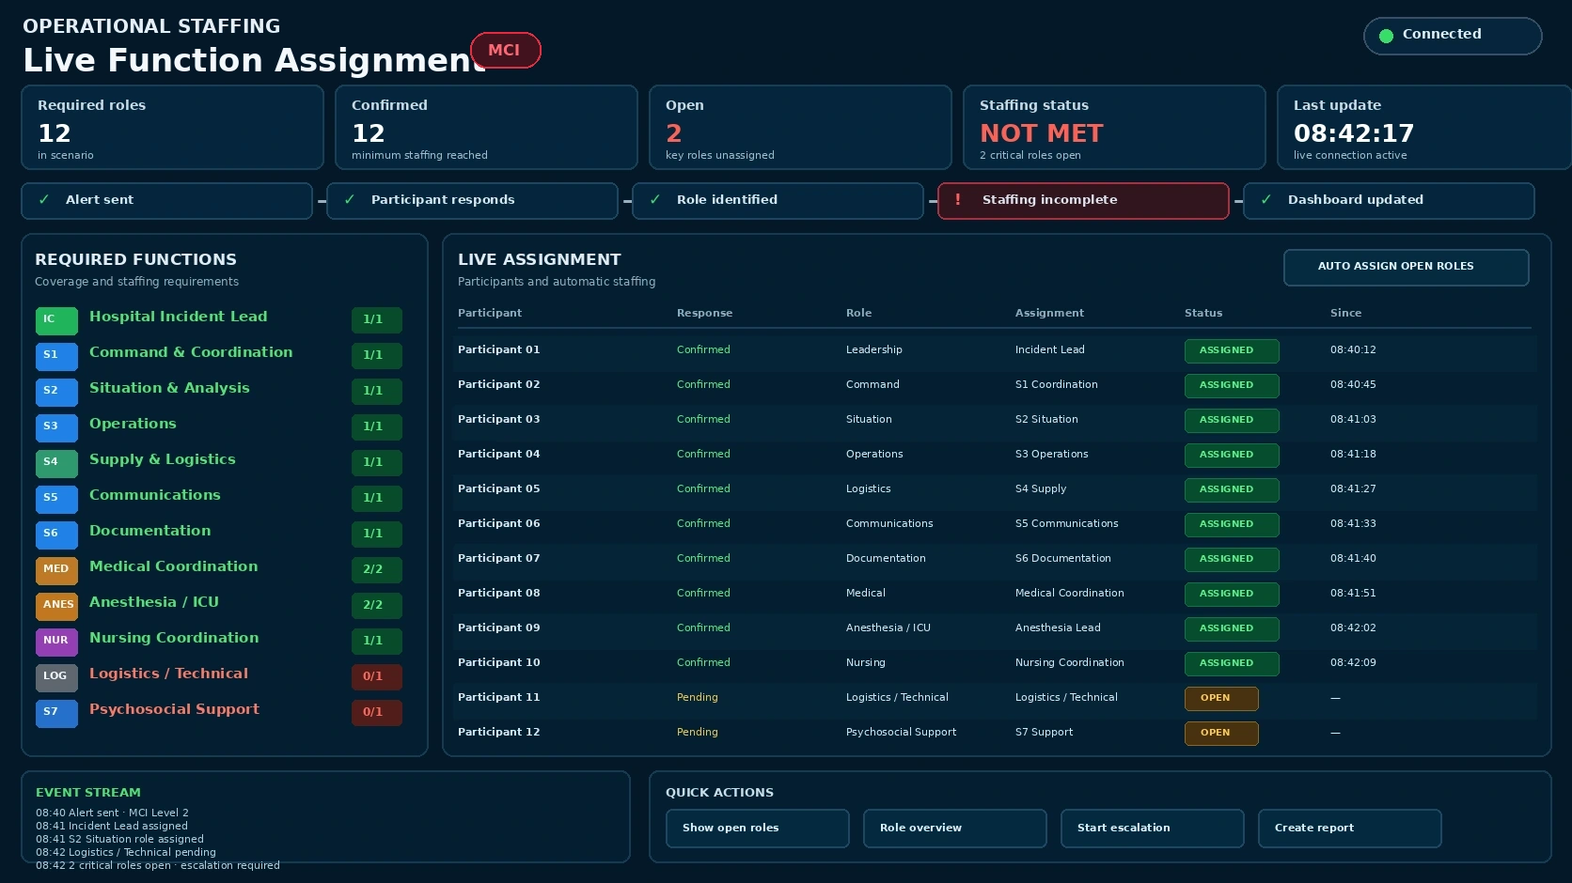Click the 0/1 coverage count for Psychosocial Support
Screen dimensions: 1572x883
[376, 713]
